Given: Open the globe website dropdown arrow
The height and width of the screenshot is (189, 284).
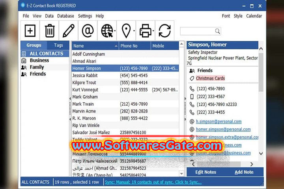Looking at the screenshot, I should [115, 31].
